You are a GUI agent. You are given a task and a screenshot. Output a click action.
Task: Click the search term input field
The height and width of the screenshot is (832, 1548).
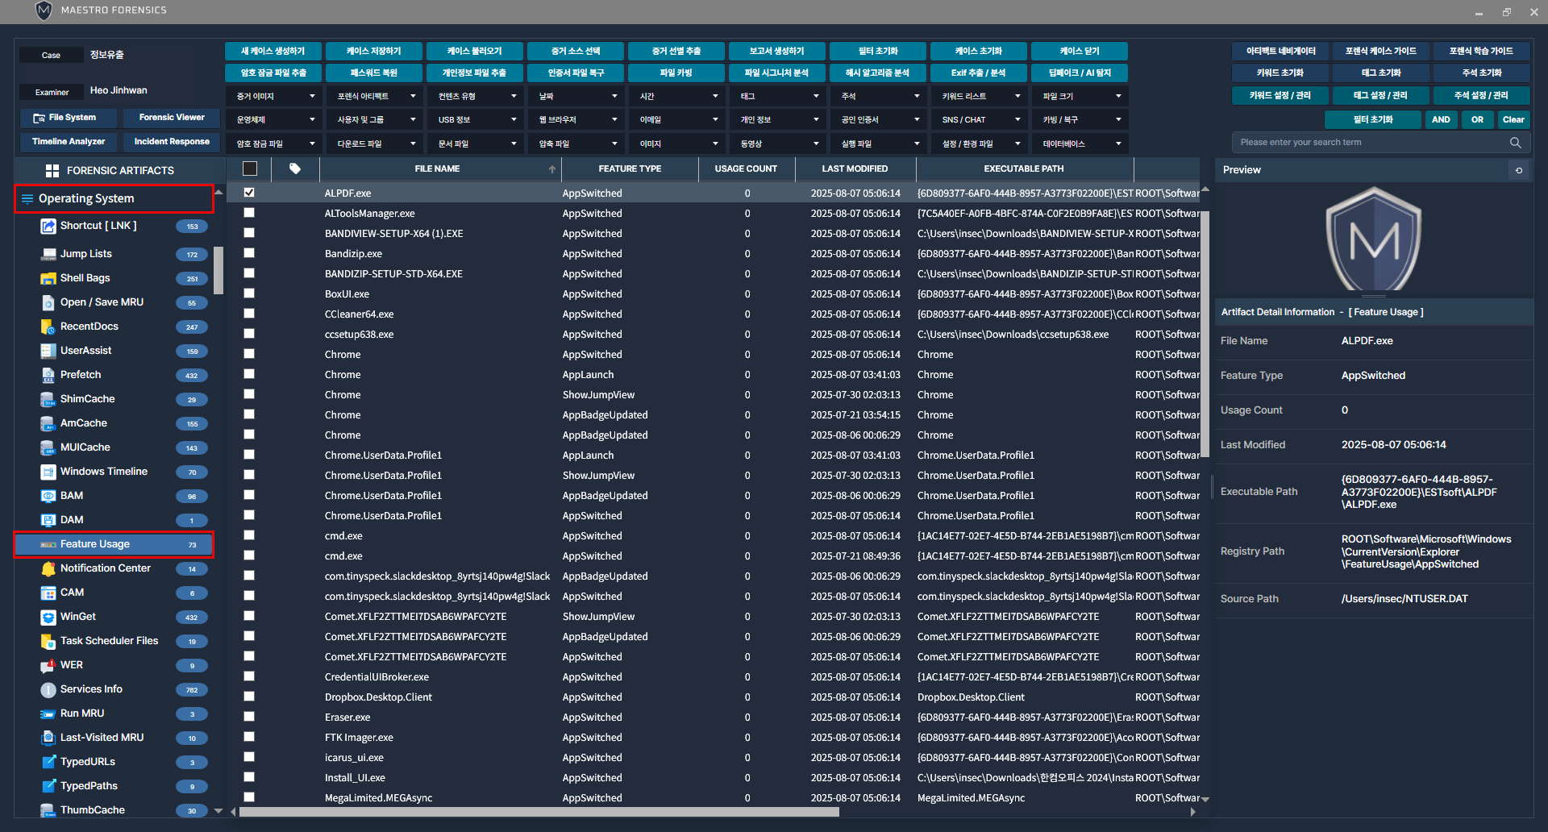point(1371,143)
